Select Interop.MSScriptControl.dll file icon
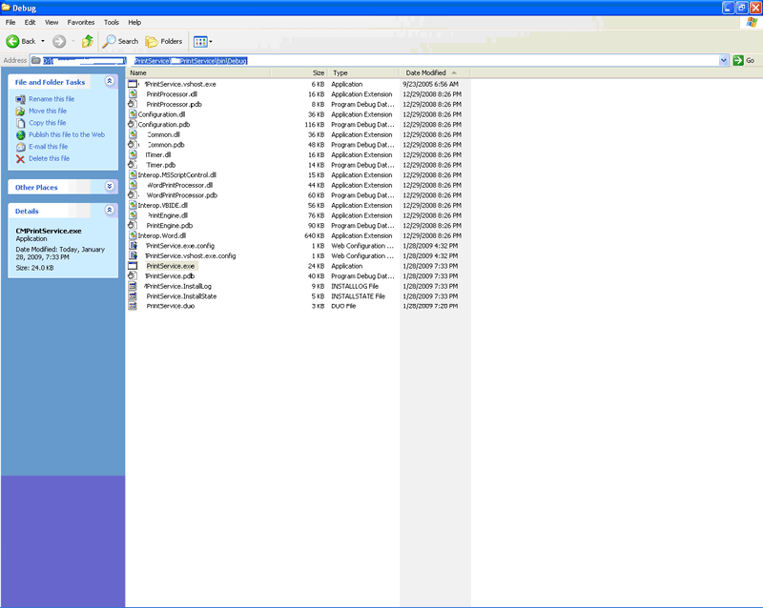Viewport: 763px width, 608px height. coord(133,175)
